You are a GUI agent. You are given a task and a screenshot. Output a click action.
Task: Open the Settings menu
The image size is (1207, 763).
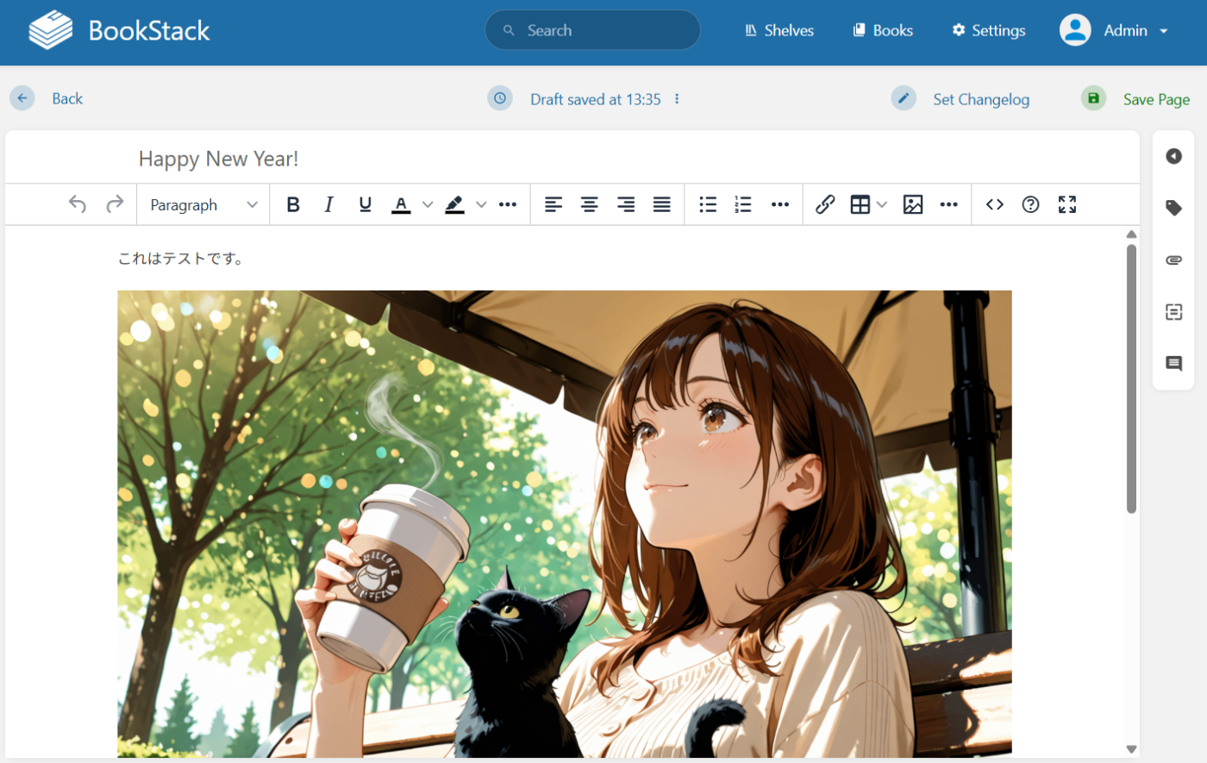[988, 30]
